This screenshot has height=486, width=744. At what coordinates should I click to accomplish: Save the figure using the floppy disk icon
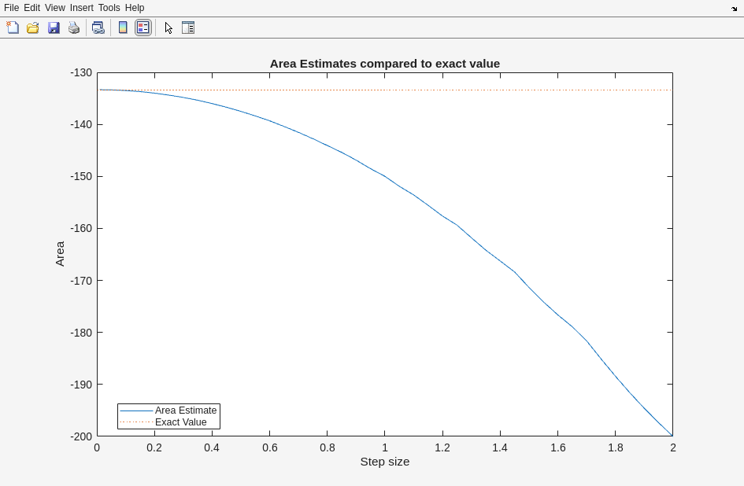54,28
